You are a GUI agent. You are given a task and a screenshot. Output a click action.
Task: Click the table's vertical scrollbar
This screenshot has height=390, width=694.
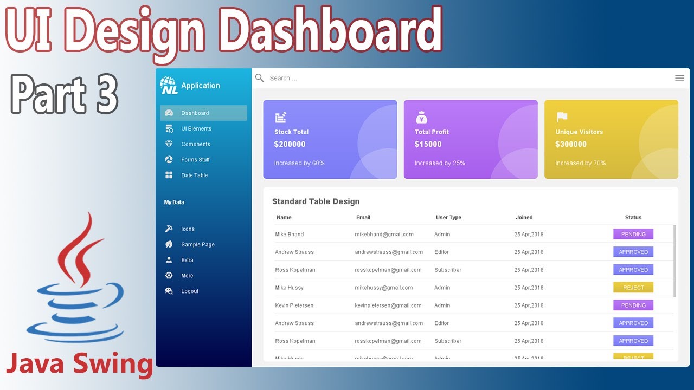[674, 261]
